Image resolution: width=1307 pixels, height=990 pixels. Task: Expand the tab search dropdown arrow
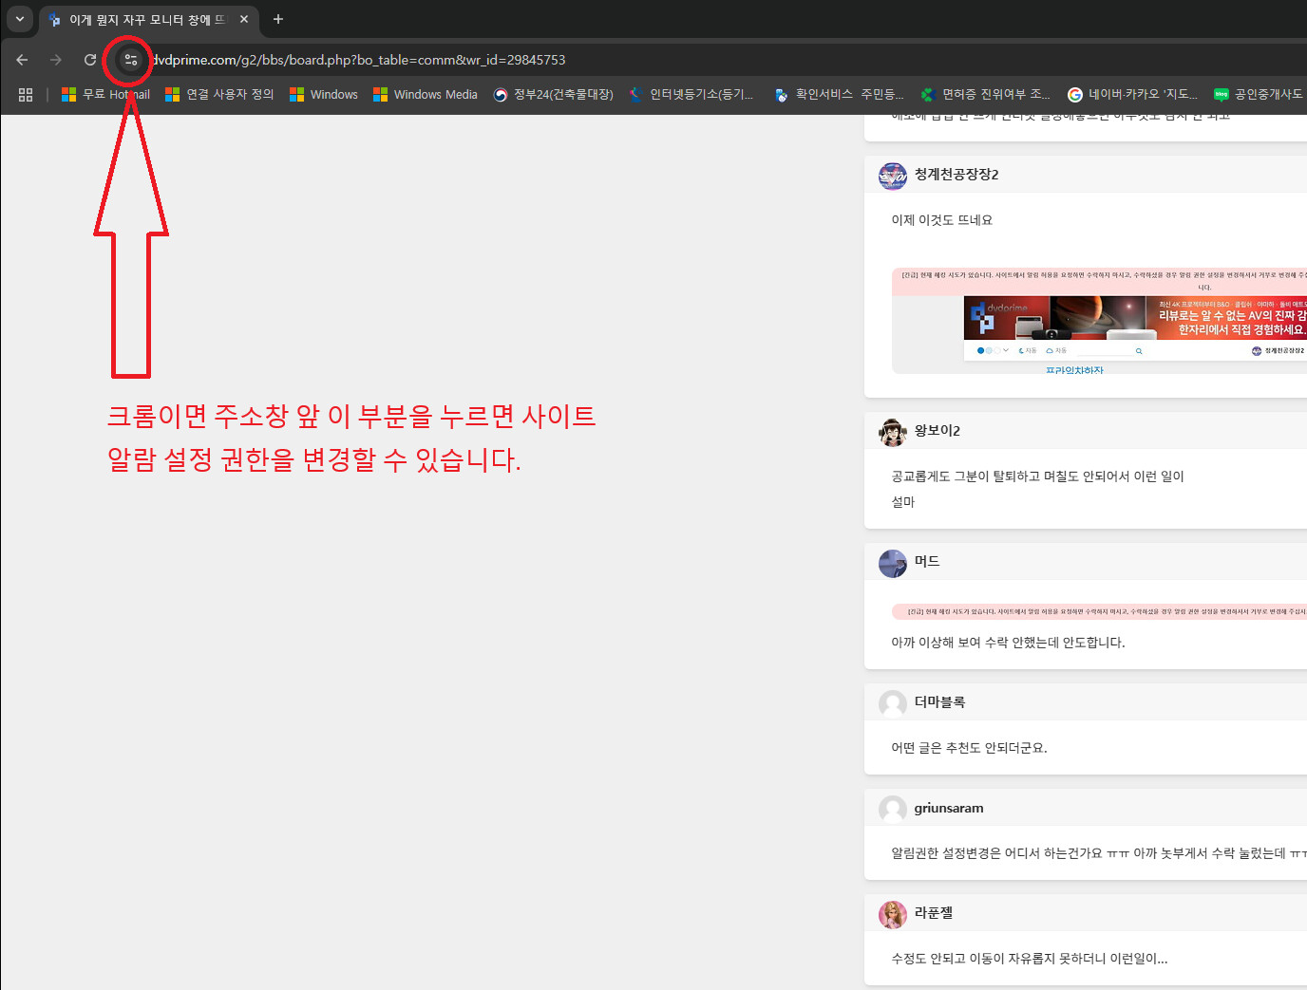click(19, 19)
